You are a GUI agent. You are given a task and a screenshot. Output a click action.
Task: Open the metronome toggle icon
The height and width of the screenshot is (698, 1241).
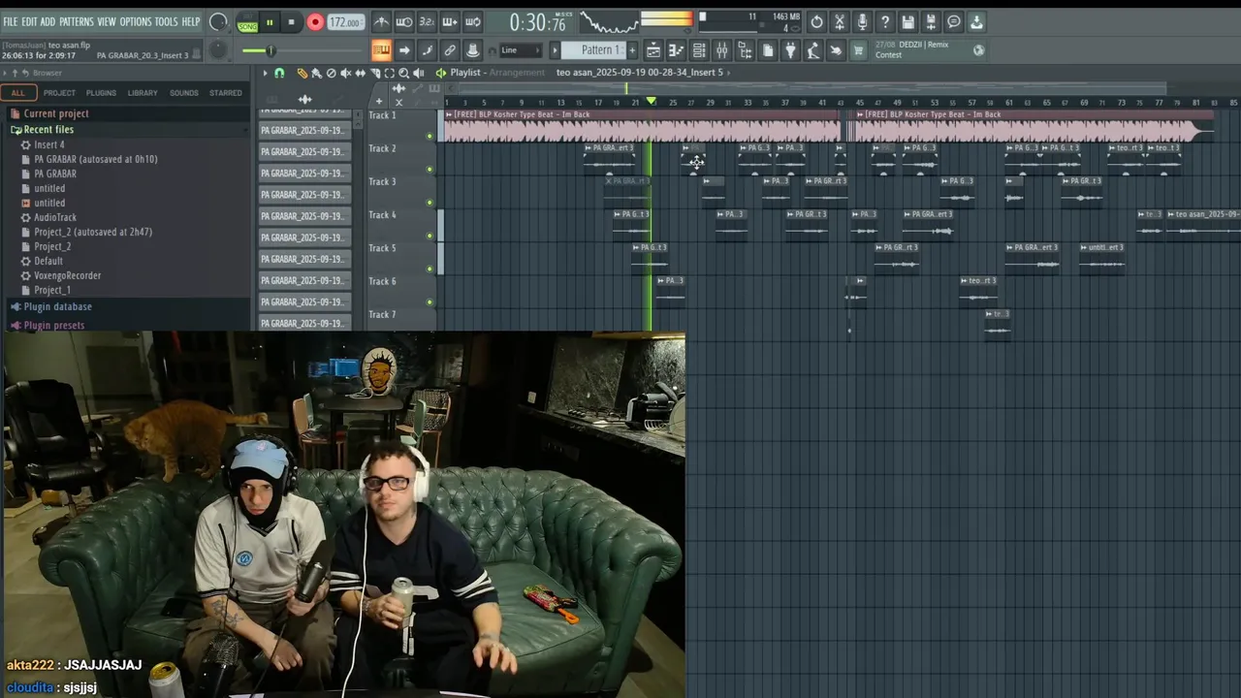point(382,21)
